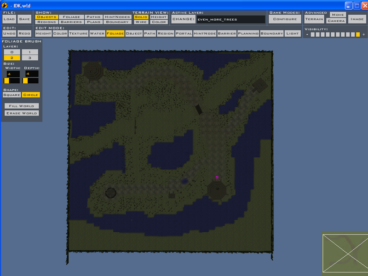Toggle Paths visibility in Show panel
368x276 pixels.
coord(93,17)
